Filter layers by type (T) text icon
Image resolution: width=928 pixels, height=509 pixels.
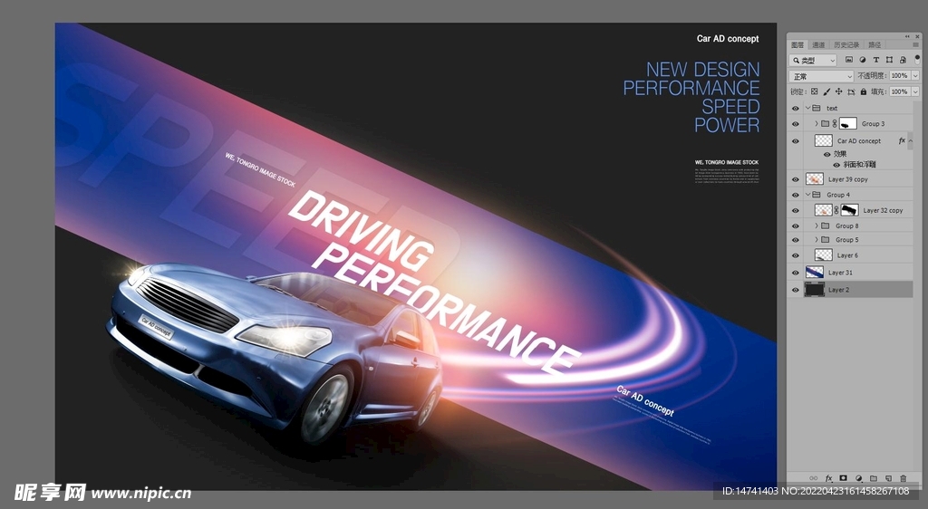[x=875, y=60]
